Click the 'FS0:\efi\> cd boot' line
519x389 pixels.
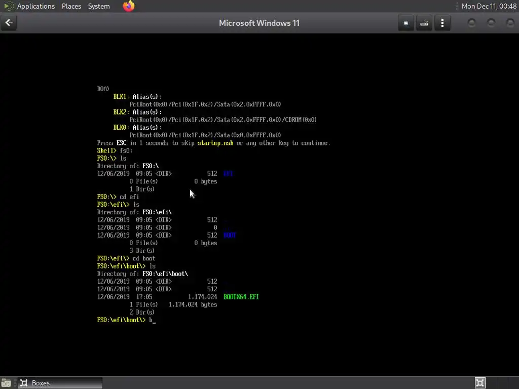coord(126,258)
